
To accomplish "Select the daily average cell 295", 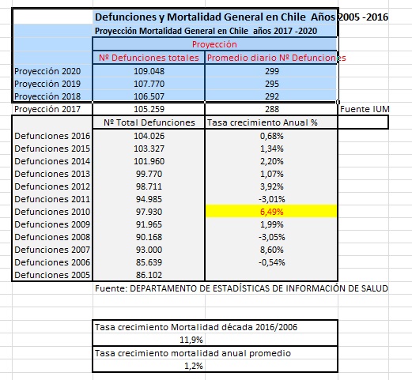I will tap(272, 84).
